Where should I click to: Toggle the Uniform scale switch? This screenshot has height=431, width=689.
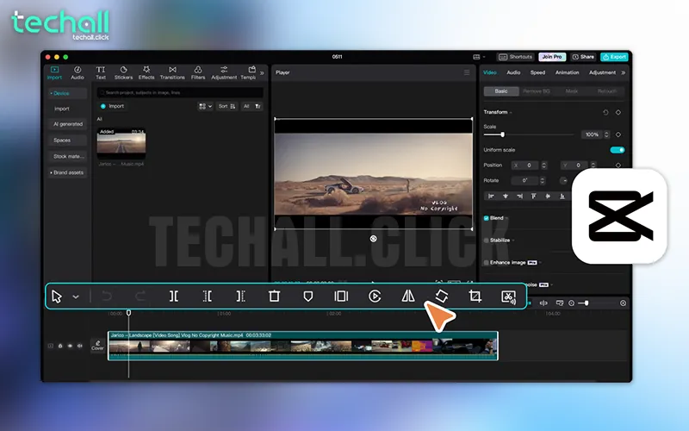618,150
